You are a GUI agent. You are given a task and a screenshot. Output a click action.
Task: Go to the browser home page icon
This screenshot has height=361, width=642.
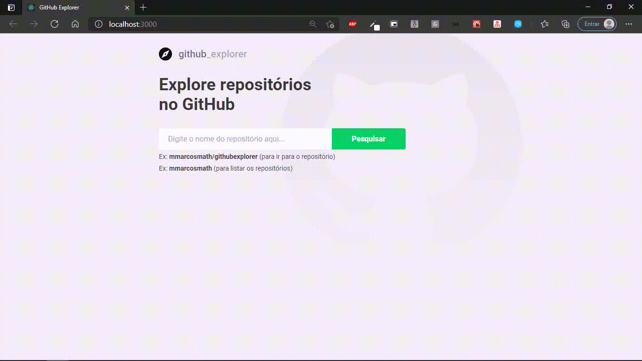[75, 24]
